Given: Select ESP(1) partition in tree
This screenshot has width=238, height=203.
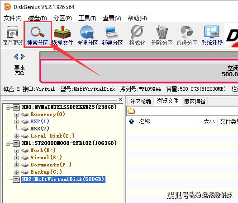Looking at the screenshot, I should tap(40, 121).
